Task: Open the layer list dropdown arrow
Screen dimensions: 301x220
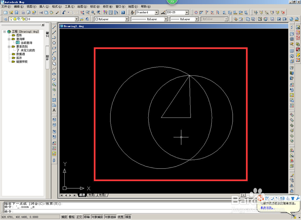Action: 76,19
